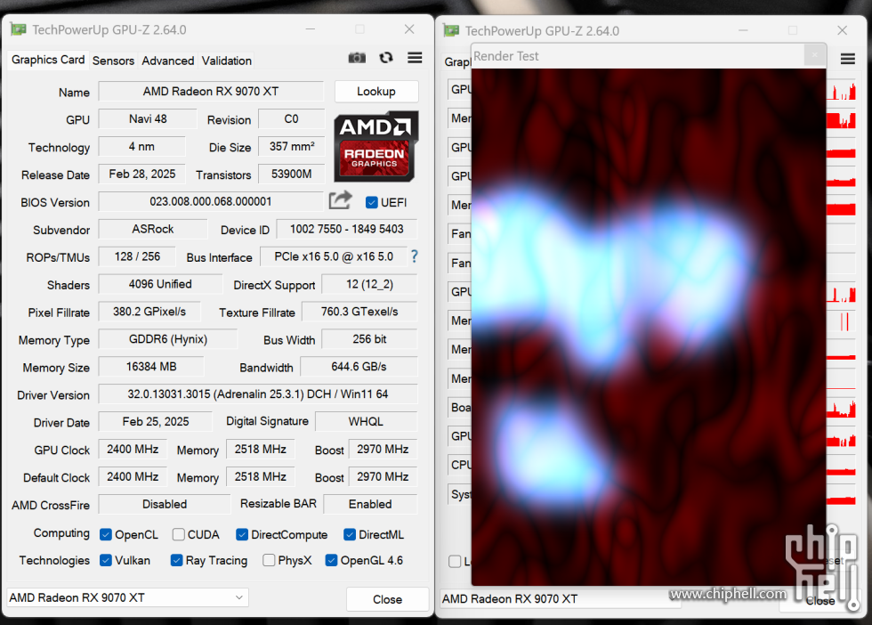Switch to the Graphics Card tab

[48, 60]
